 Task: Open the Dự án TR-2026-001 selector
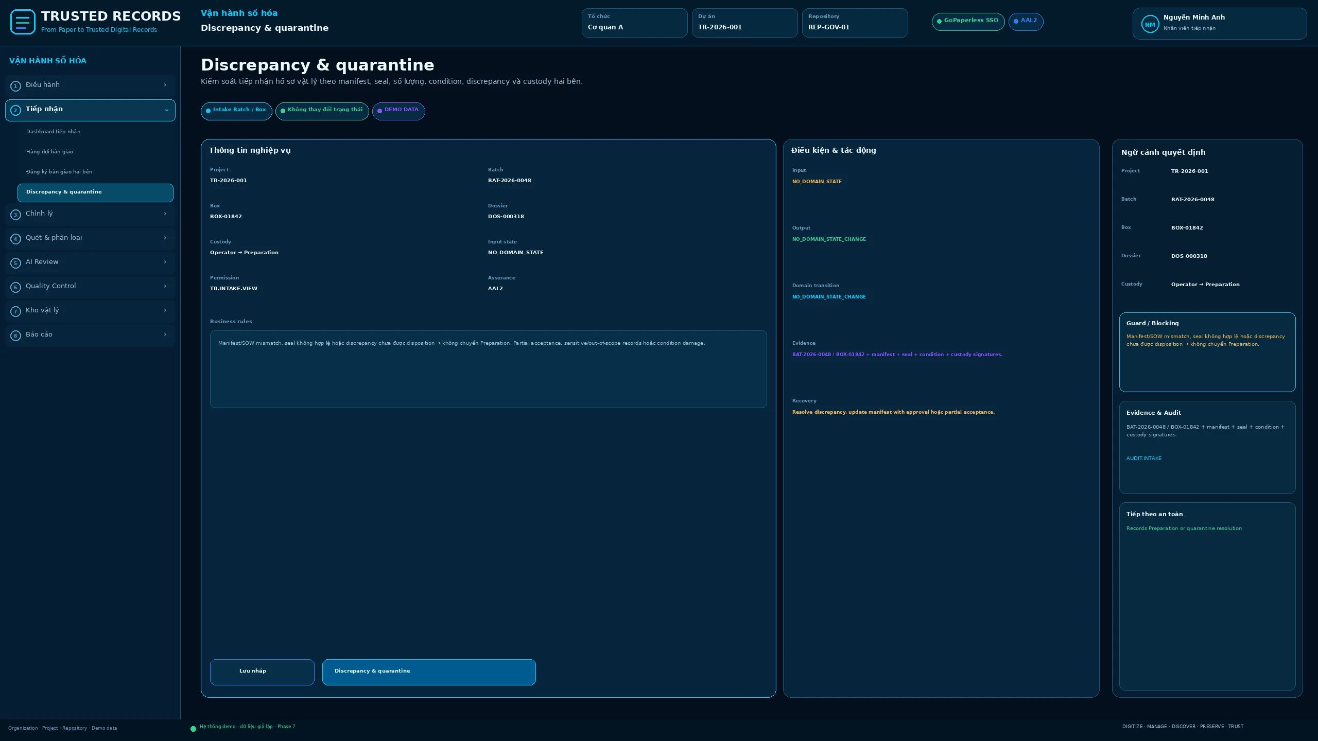(744, 23)
